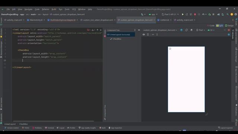Open the Problems tool window
Screen dimensions: 238x134
click(37, 128)
